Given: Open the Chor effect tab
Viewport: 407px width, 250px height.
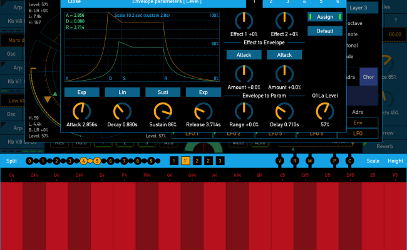Looking at the screenshot, I should tap(368, 77).
